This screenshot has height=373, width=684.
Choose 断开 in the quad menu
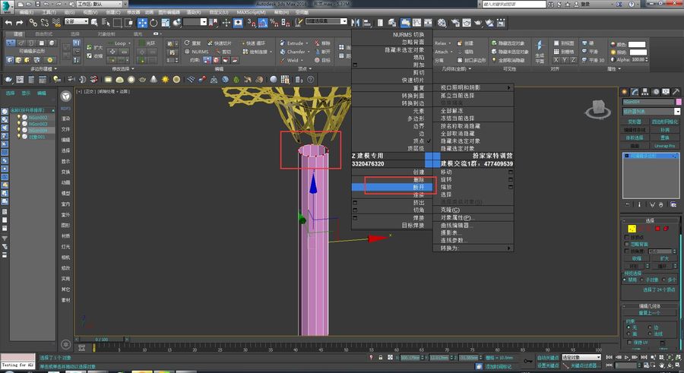pyautogui.click(x=392, y=187)
